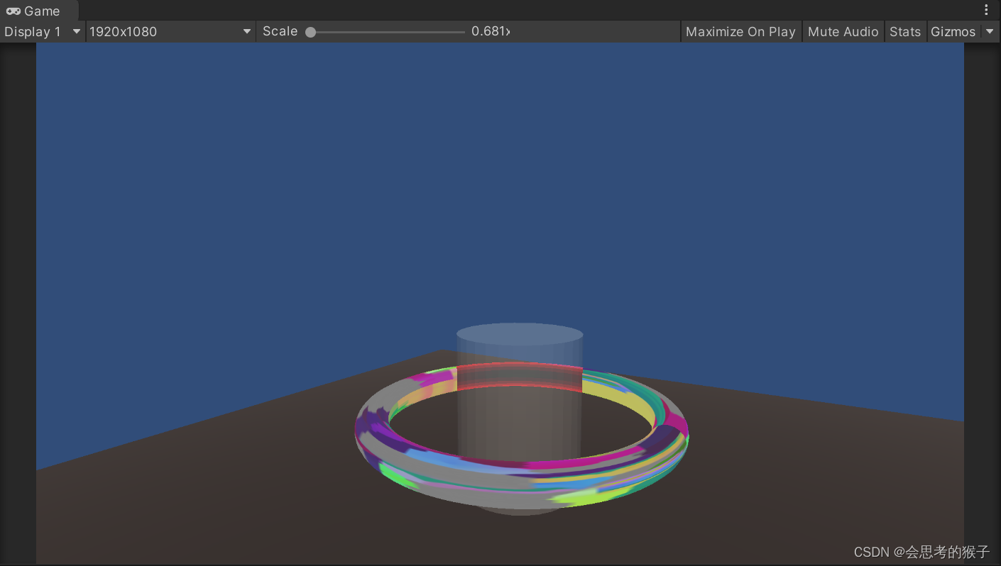The height and width of the screenshot is (566, 1001).
Task: Open the Game view options kebab menu
Action: coord(986,9)
